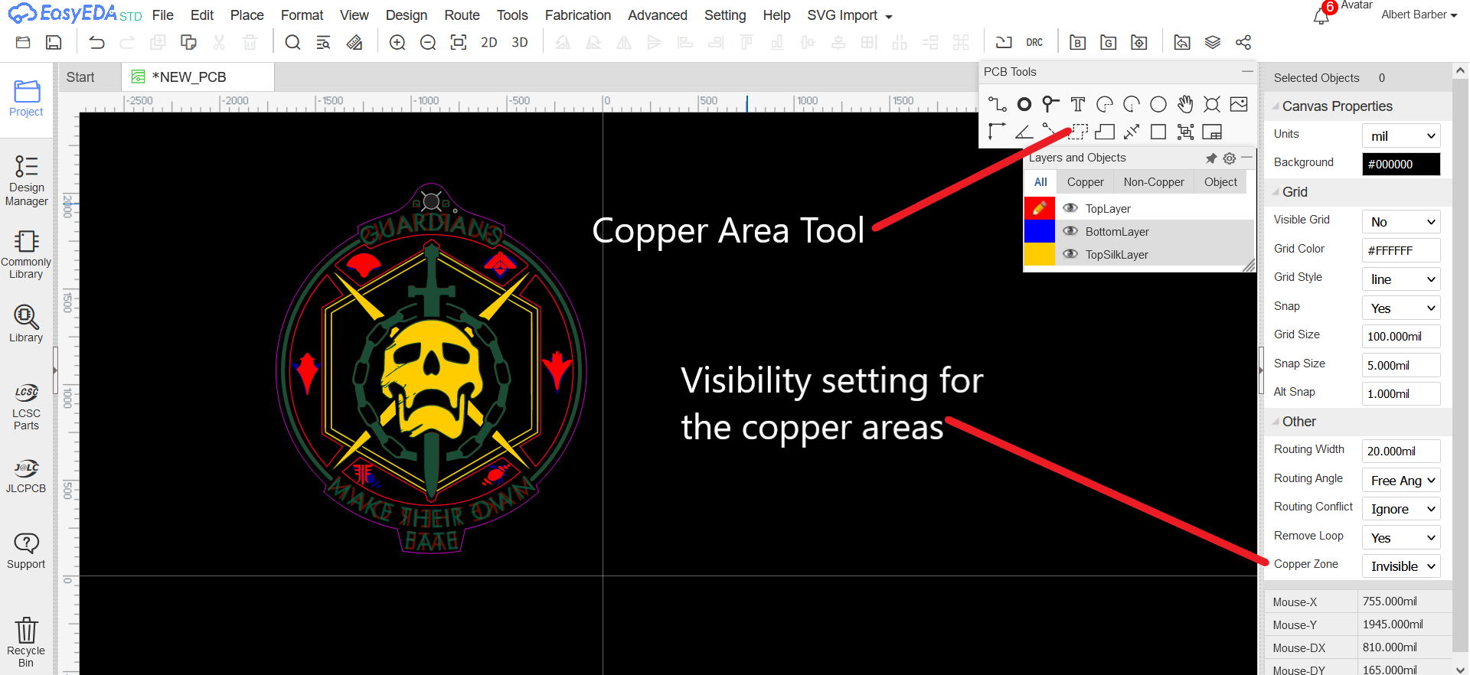The height and width of the screenshot is (675, 1470).
Task: Switch to the Non-Copper layers tab
Action: tap(1153, 182)
